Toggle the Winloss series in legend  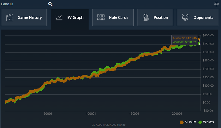(206, 122)
